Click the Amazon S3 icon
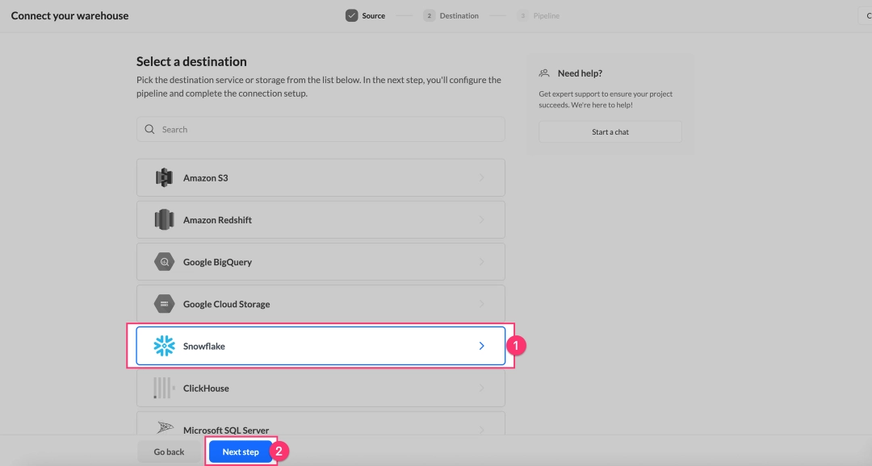The height and width of the screenshot is (466, 872). (x=164, y=177)
